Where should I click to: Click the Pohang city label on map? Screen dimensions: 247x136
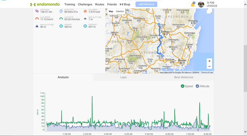193,22
